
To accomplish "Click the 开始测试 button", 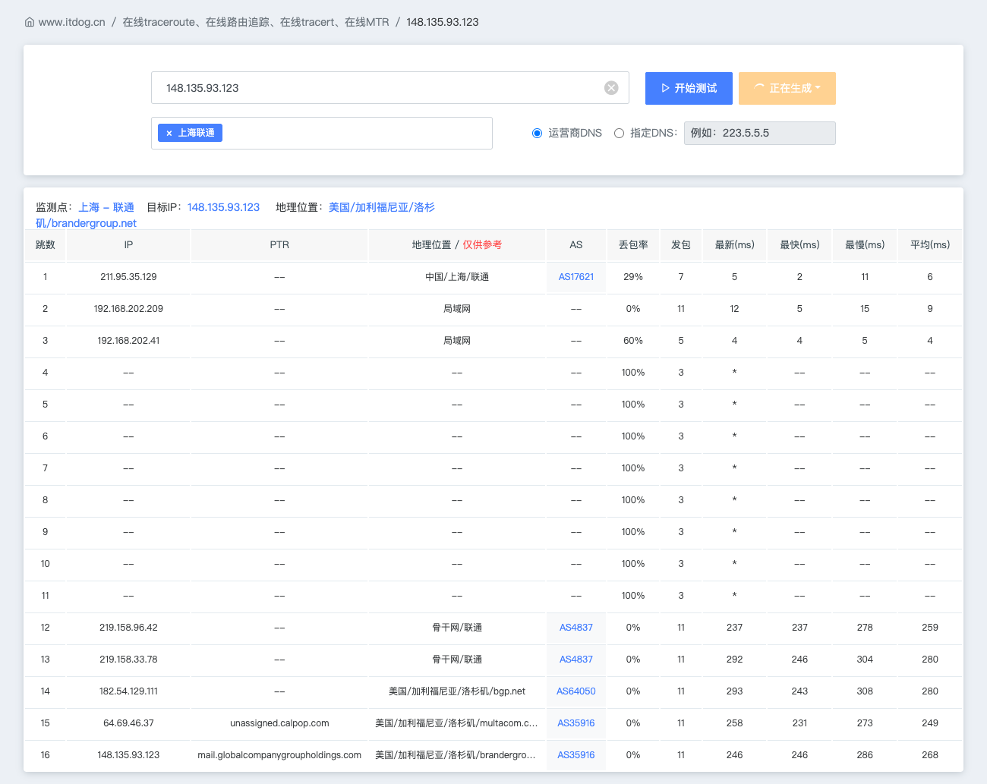I will pos(689,88).
